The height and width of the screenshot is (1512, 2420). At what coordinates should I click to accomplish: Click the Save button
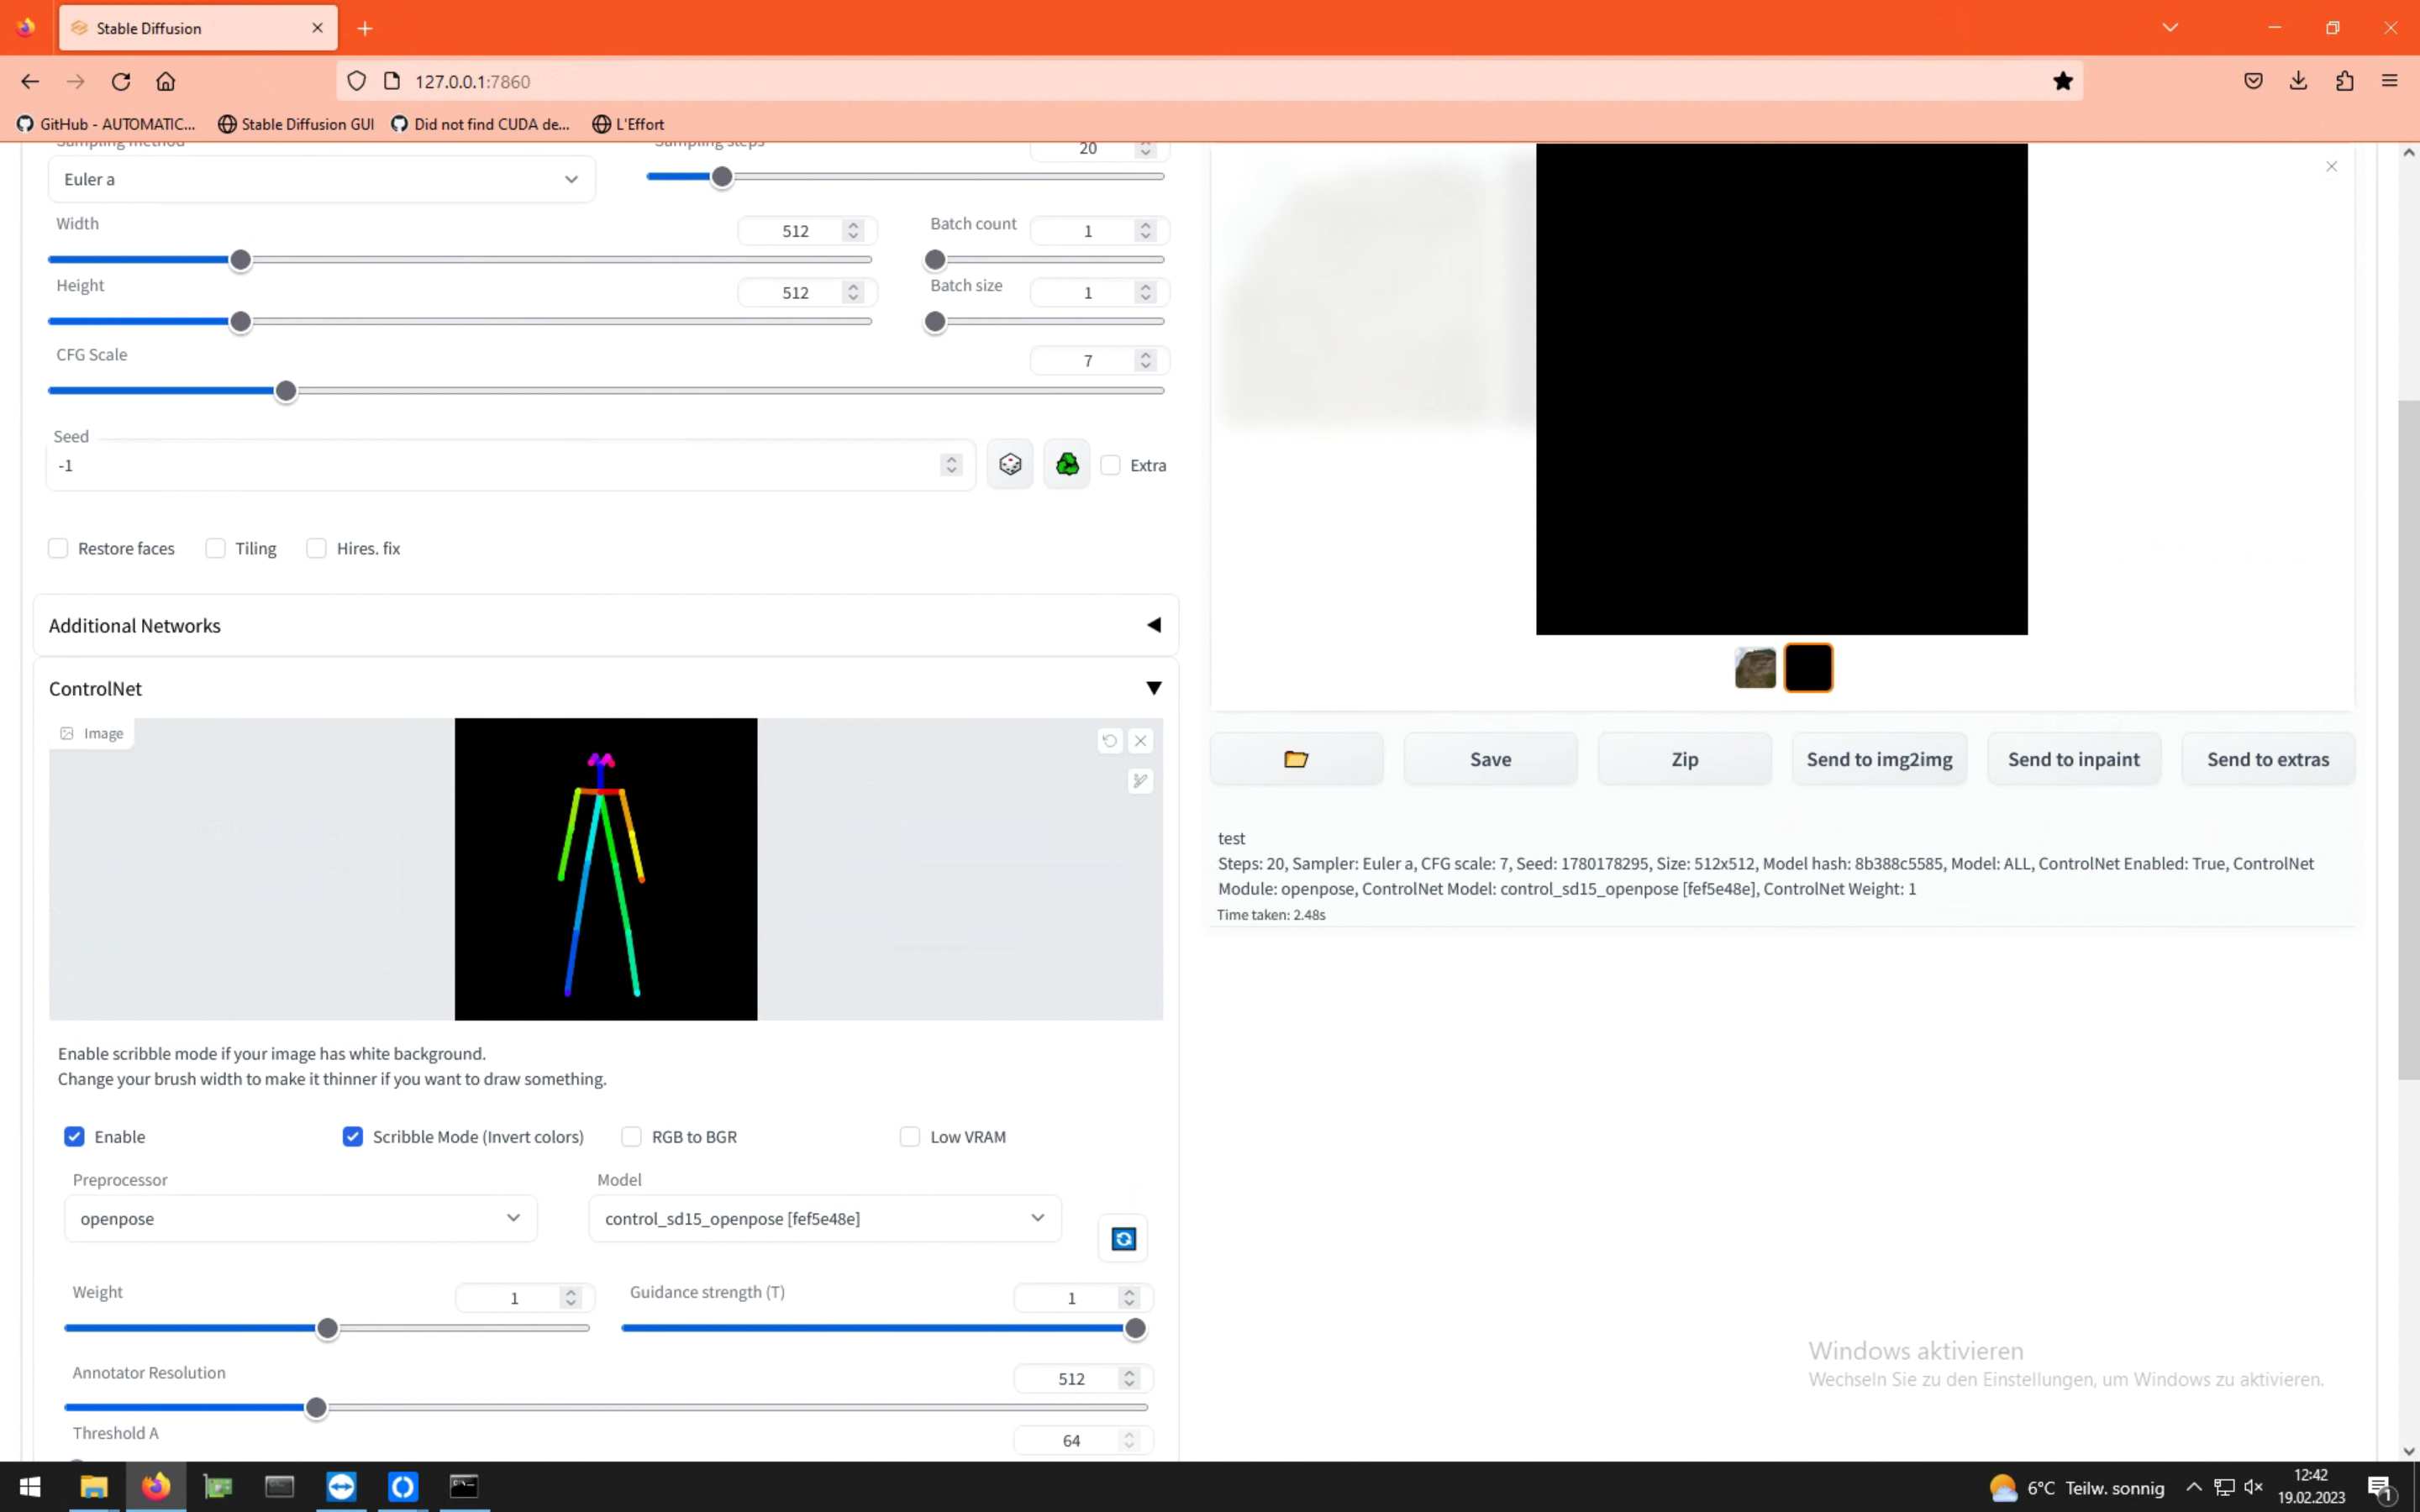coord(1491,759)
